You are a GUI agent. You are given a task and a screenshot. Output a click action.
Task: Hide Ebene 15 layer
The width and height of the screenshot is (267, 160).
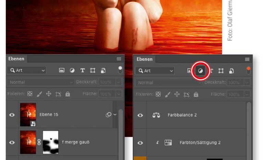point(12,115)
